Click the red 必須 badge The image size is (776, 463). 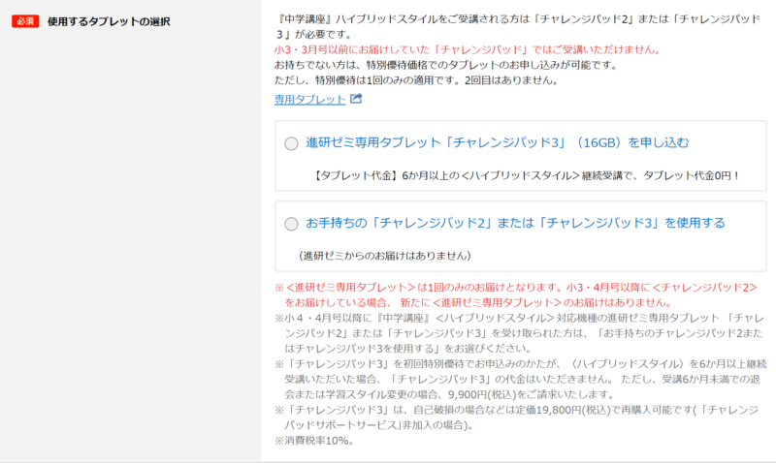click(25, 21)
